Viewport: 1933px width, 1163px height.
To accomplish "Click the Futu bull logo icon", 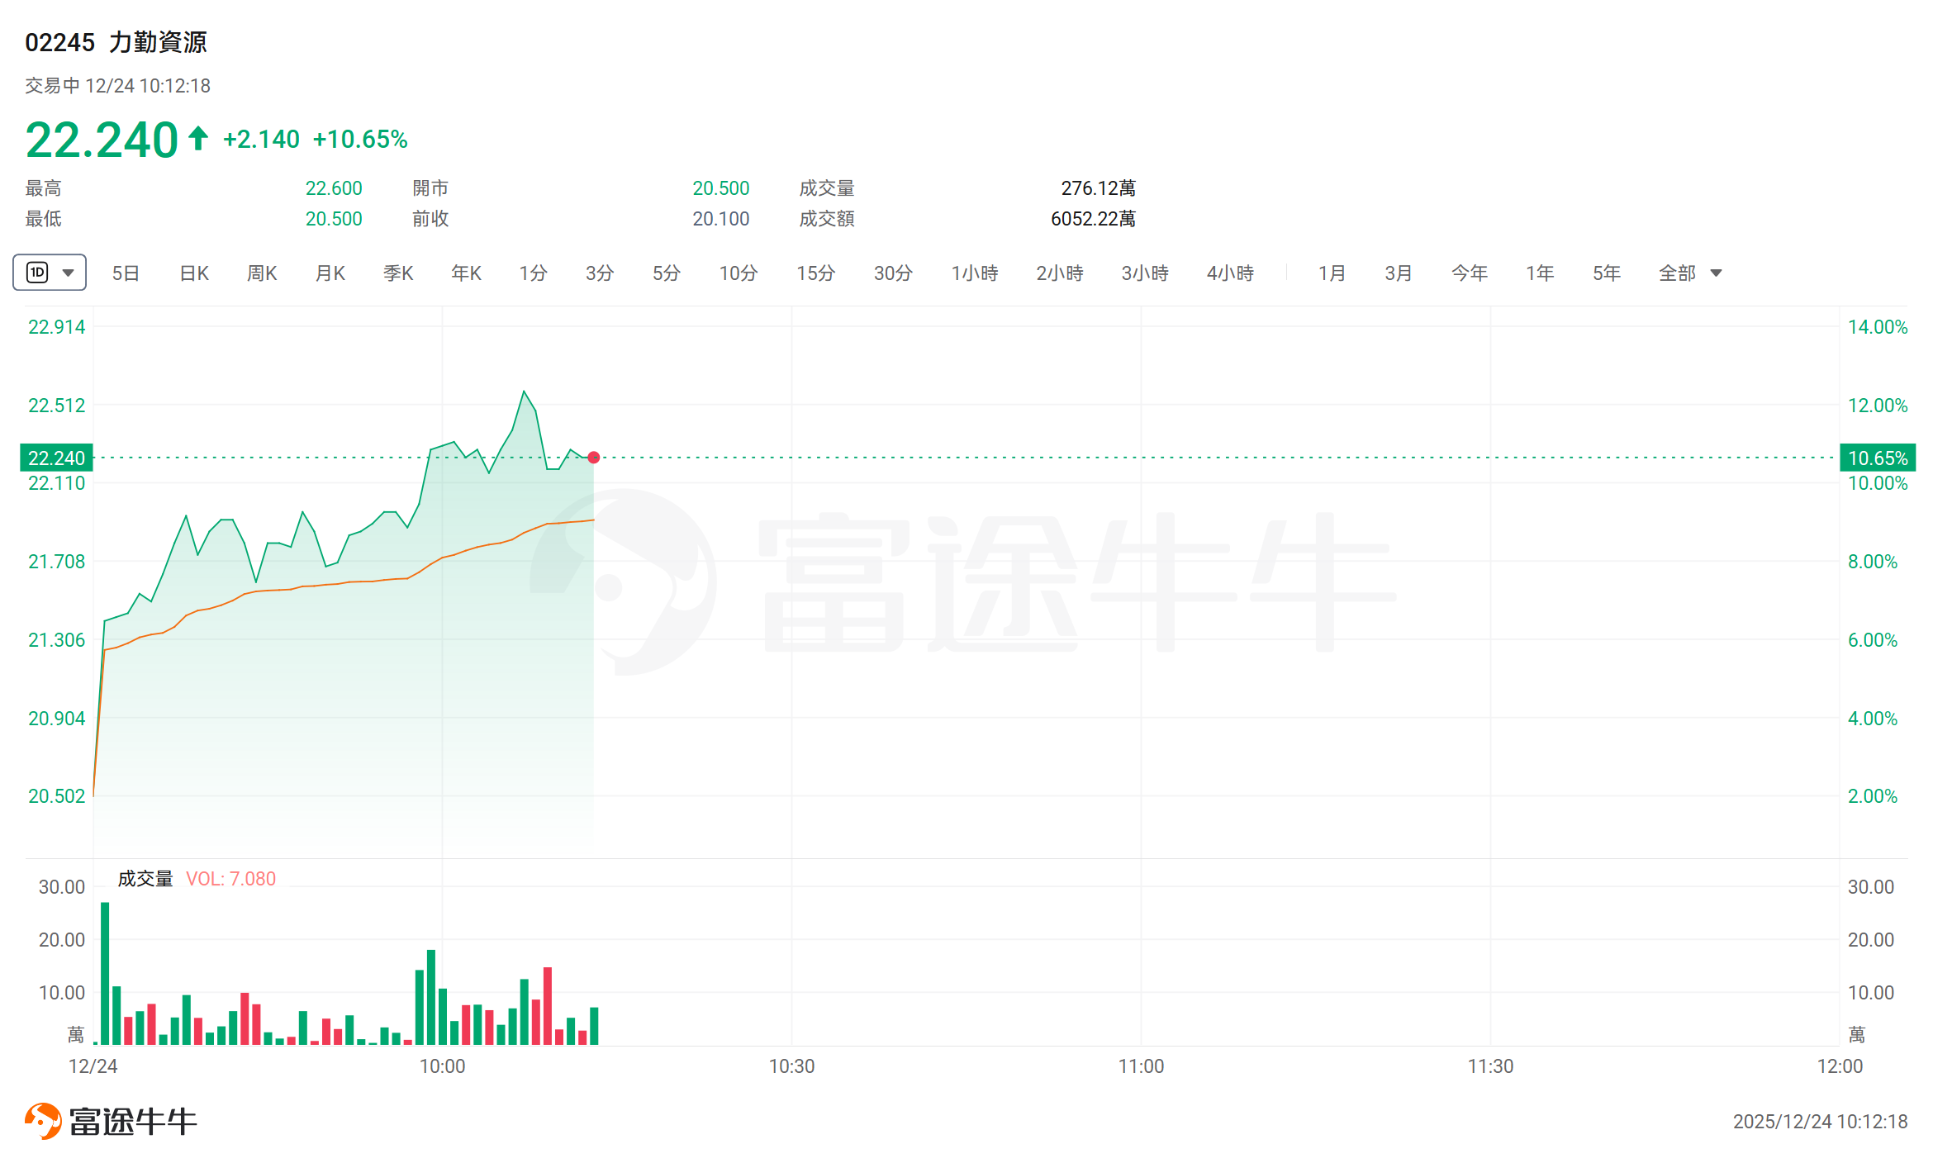I will pos(43,1121).
